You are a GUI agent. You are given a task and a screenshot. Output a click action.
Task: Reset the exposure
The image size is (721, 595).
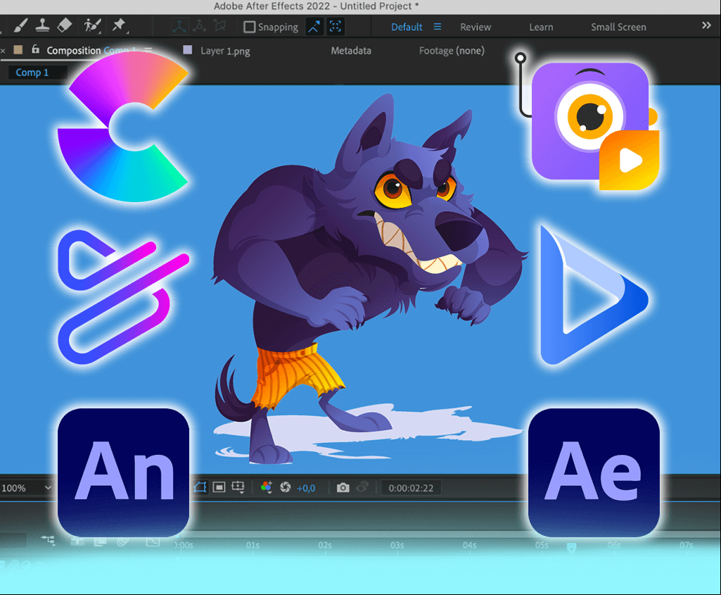pos(285,487)
